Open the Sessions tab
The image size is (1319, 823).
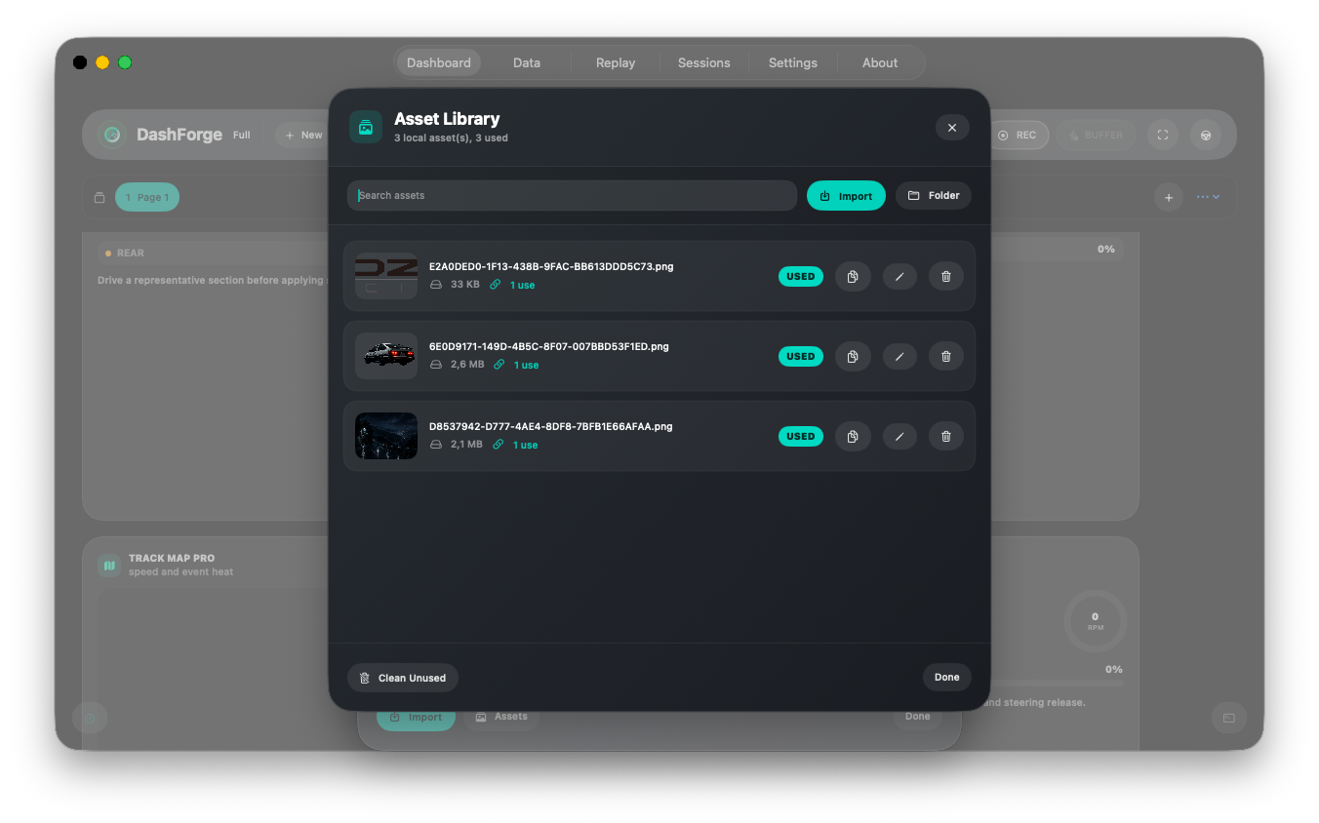coord(704,62)
